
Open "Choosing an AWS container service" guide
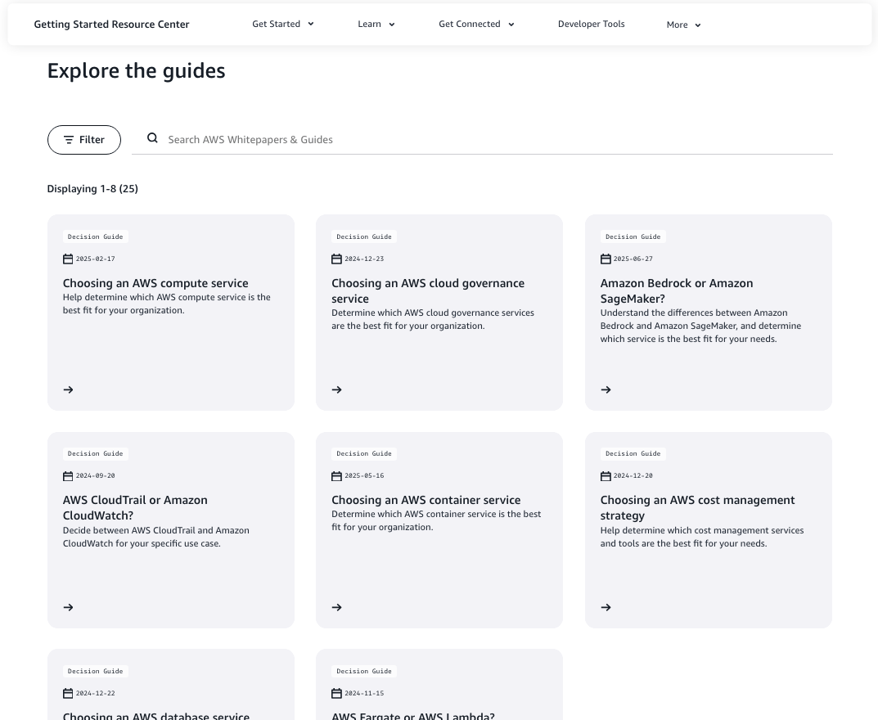(425, 501)
